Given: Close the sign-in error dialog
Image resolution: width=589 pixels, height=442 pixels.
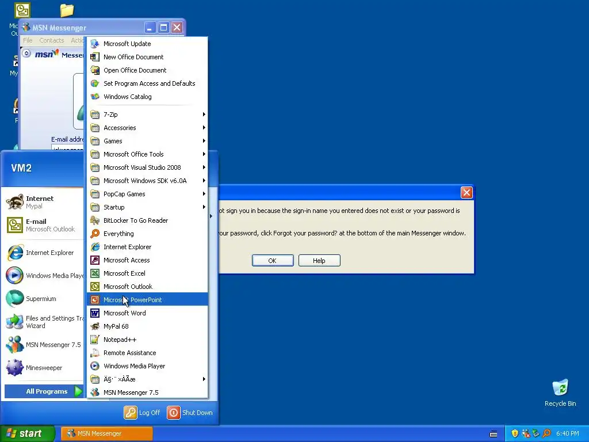Looking at the screenshot, I should coord(466,192).
